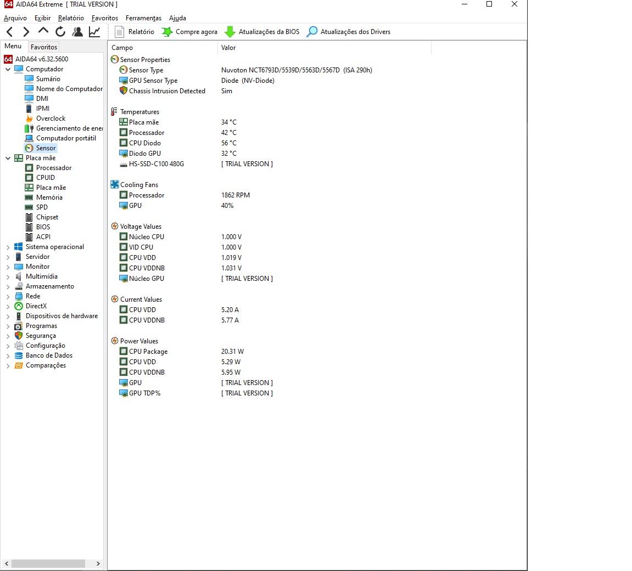632x571 pixels.
Task: Select the 1862 RPM fan value
Action: pyautogui.click(x=236, y=195)
